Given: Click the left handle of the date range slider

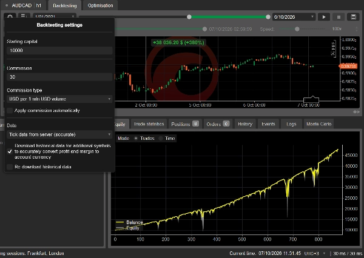Looking at the screenshot, I should [x=189, y=17].
